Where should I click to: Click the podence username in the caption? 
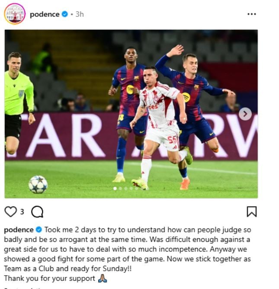(x=19, y=230)
